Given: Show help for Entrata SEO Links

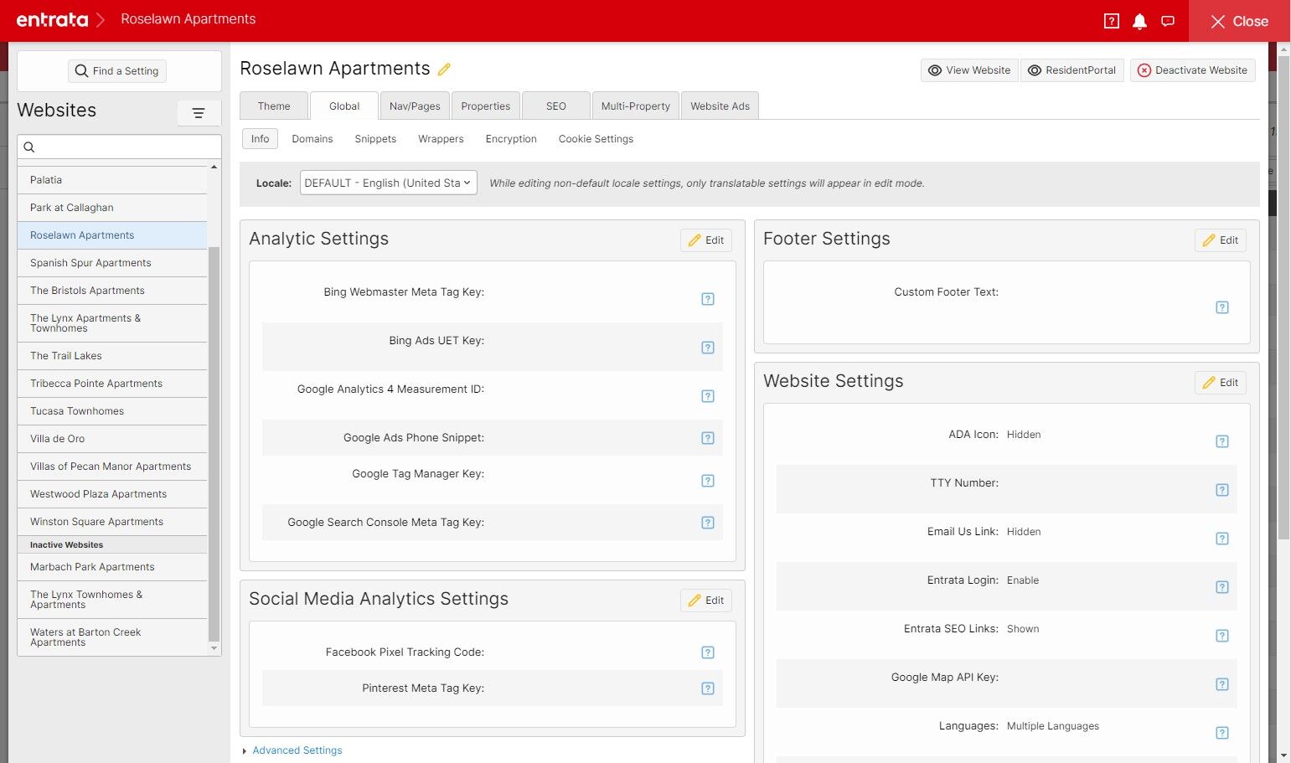Looking at the screenshot, I should coord(1222,636).
